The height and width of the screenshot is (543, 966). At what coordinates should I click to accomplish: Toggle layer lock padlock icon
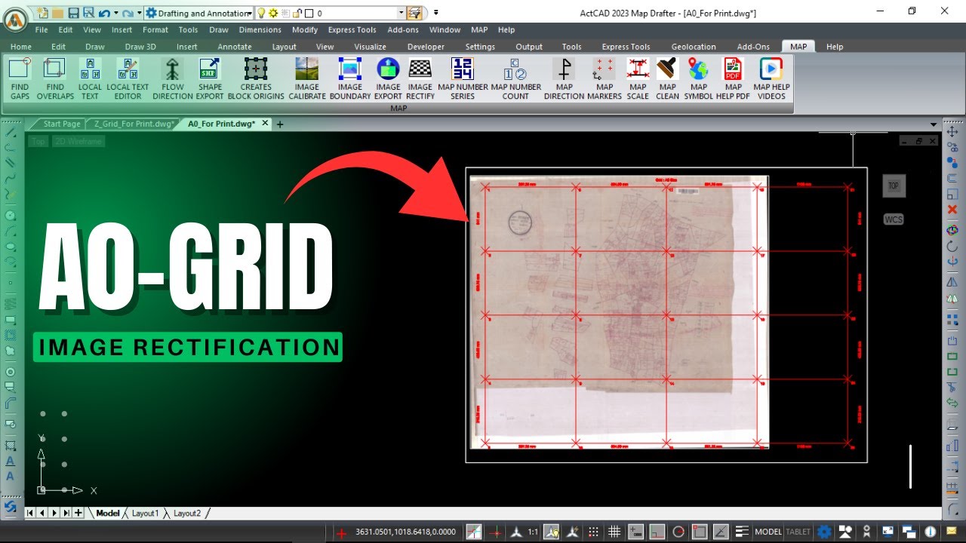297,13
